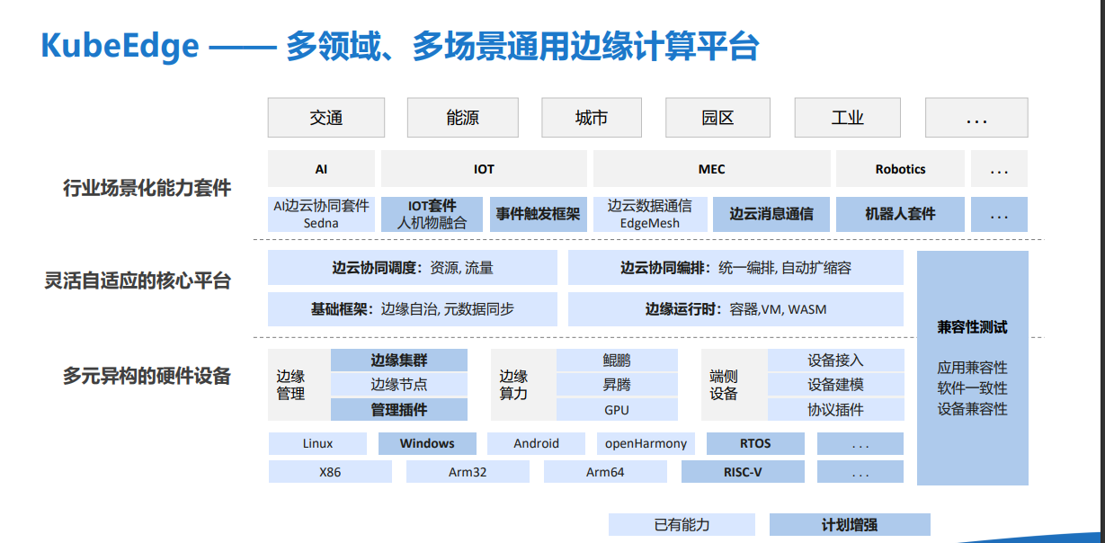The width and height of the screenshot is (1105, 543).
Task: Select the 边缘节点 box
Action: point(399,385)
